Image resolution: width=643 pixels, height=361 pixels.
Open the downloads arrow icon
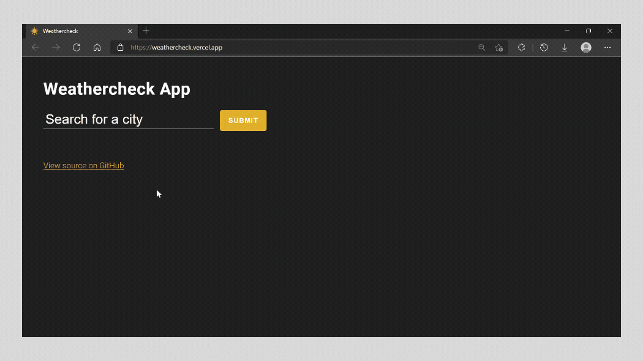tap(564, 48)
